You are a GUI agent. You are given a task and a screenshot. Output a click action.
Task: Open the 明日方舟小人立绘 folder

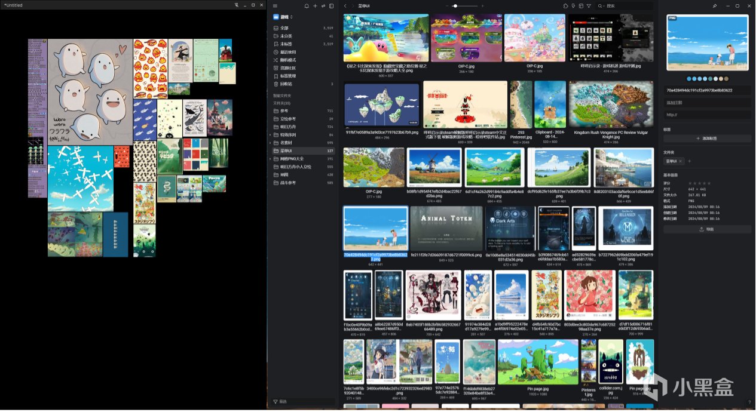point(304,167)
